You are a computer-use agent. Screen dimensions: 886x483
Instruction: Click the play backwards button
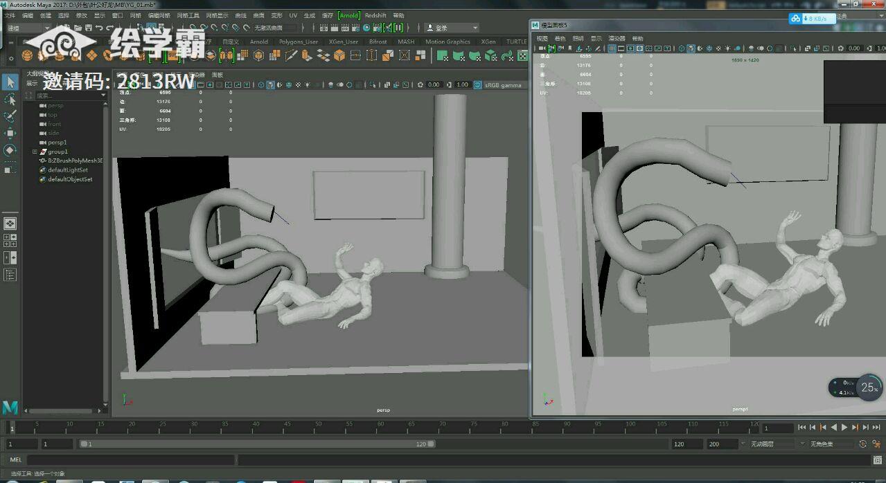tap(833, 428)
